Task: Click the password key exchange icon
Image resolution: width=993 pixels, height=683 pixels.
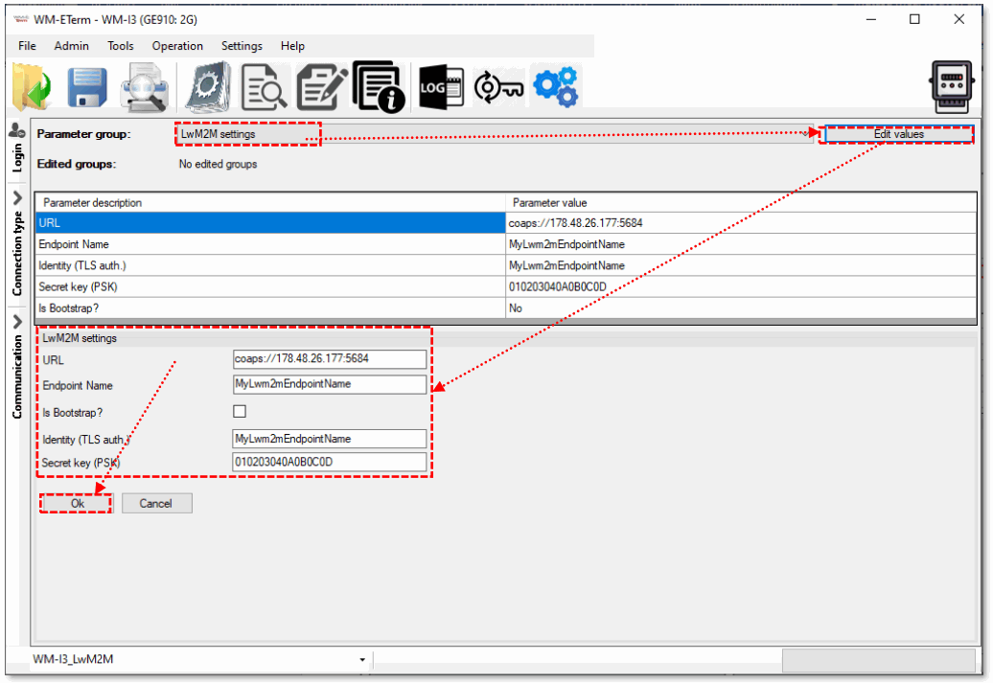Action: pos(497,86)
